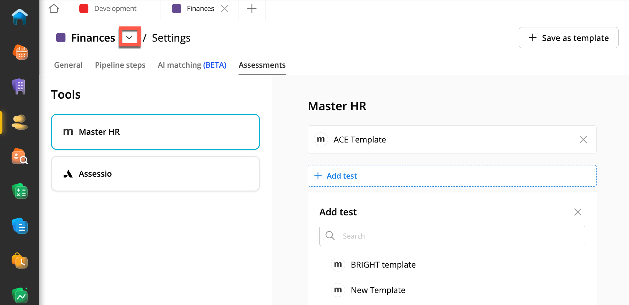Open the candidate search icon in sidebar

pyautogui.click(x=19, y=157)
